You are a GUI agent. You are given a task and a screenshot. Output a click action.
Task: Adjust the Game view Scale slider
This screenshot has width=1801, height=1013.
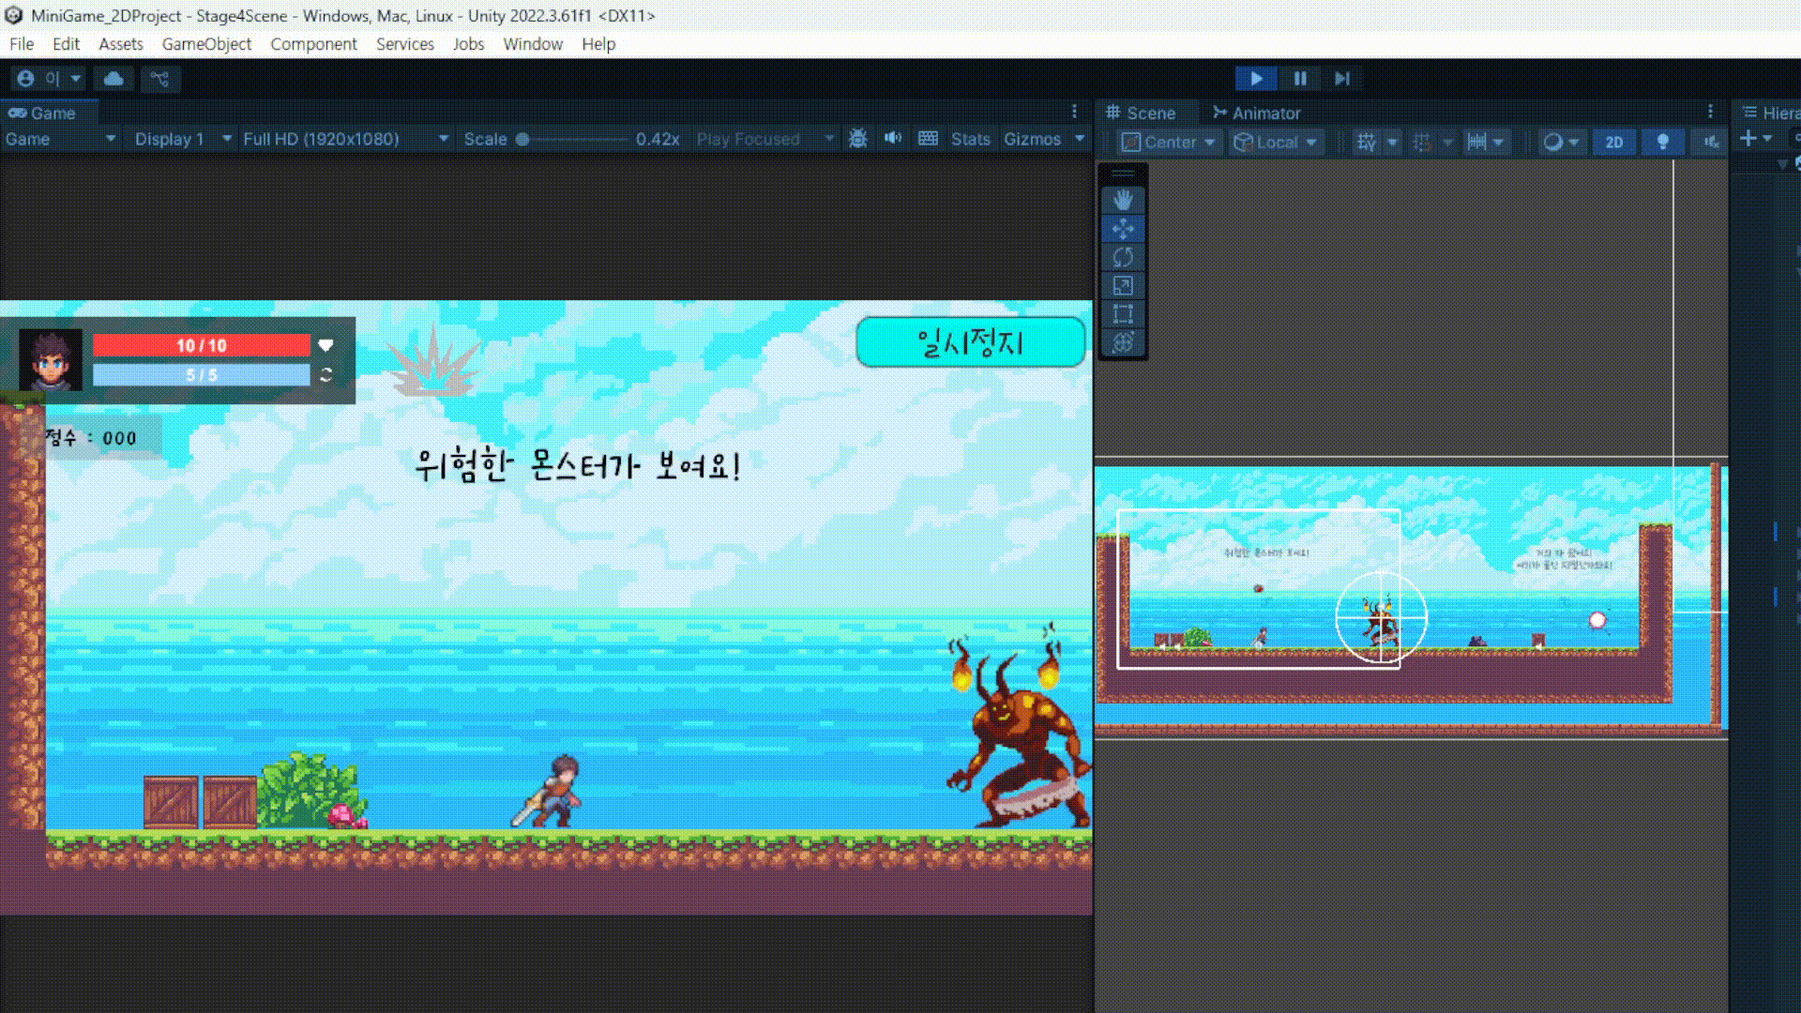(x=523, y=139)
